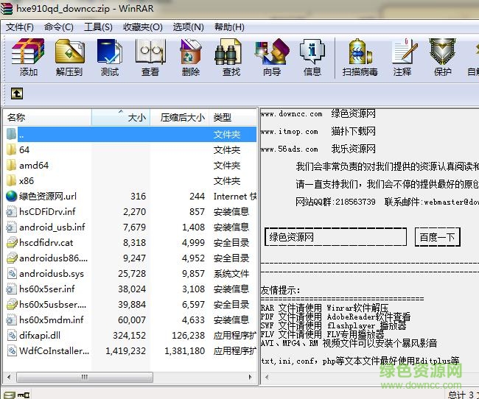Click the file icon of hsCDFiDrv.inf
This screenshot has height=399, width=479.
coord(11,211)
